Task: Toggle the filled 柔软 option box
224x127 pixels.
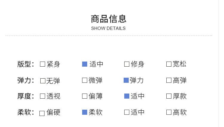Action: (85, 112)
